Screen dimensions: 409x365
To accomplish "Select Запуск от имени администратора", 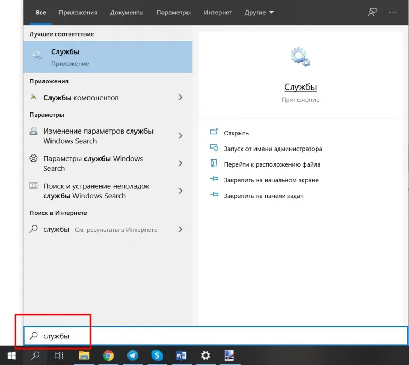I will click(x=272, y=149).
